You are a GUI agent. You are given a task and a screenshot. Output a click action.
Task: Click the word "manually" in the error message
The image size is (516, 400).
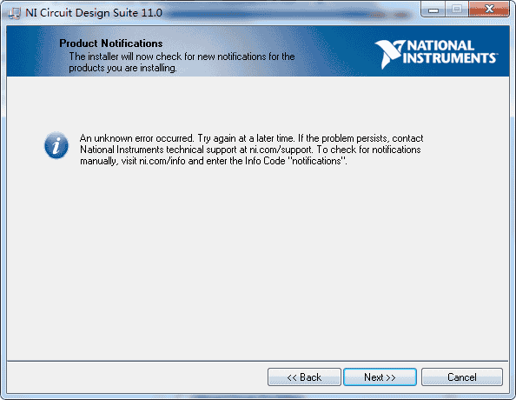coord(98,161)
